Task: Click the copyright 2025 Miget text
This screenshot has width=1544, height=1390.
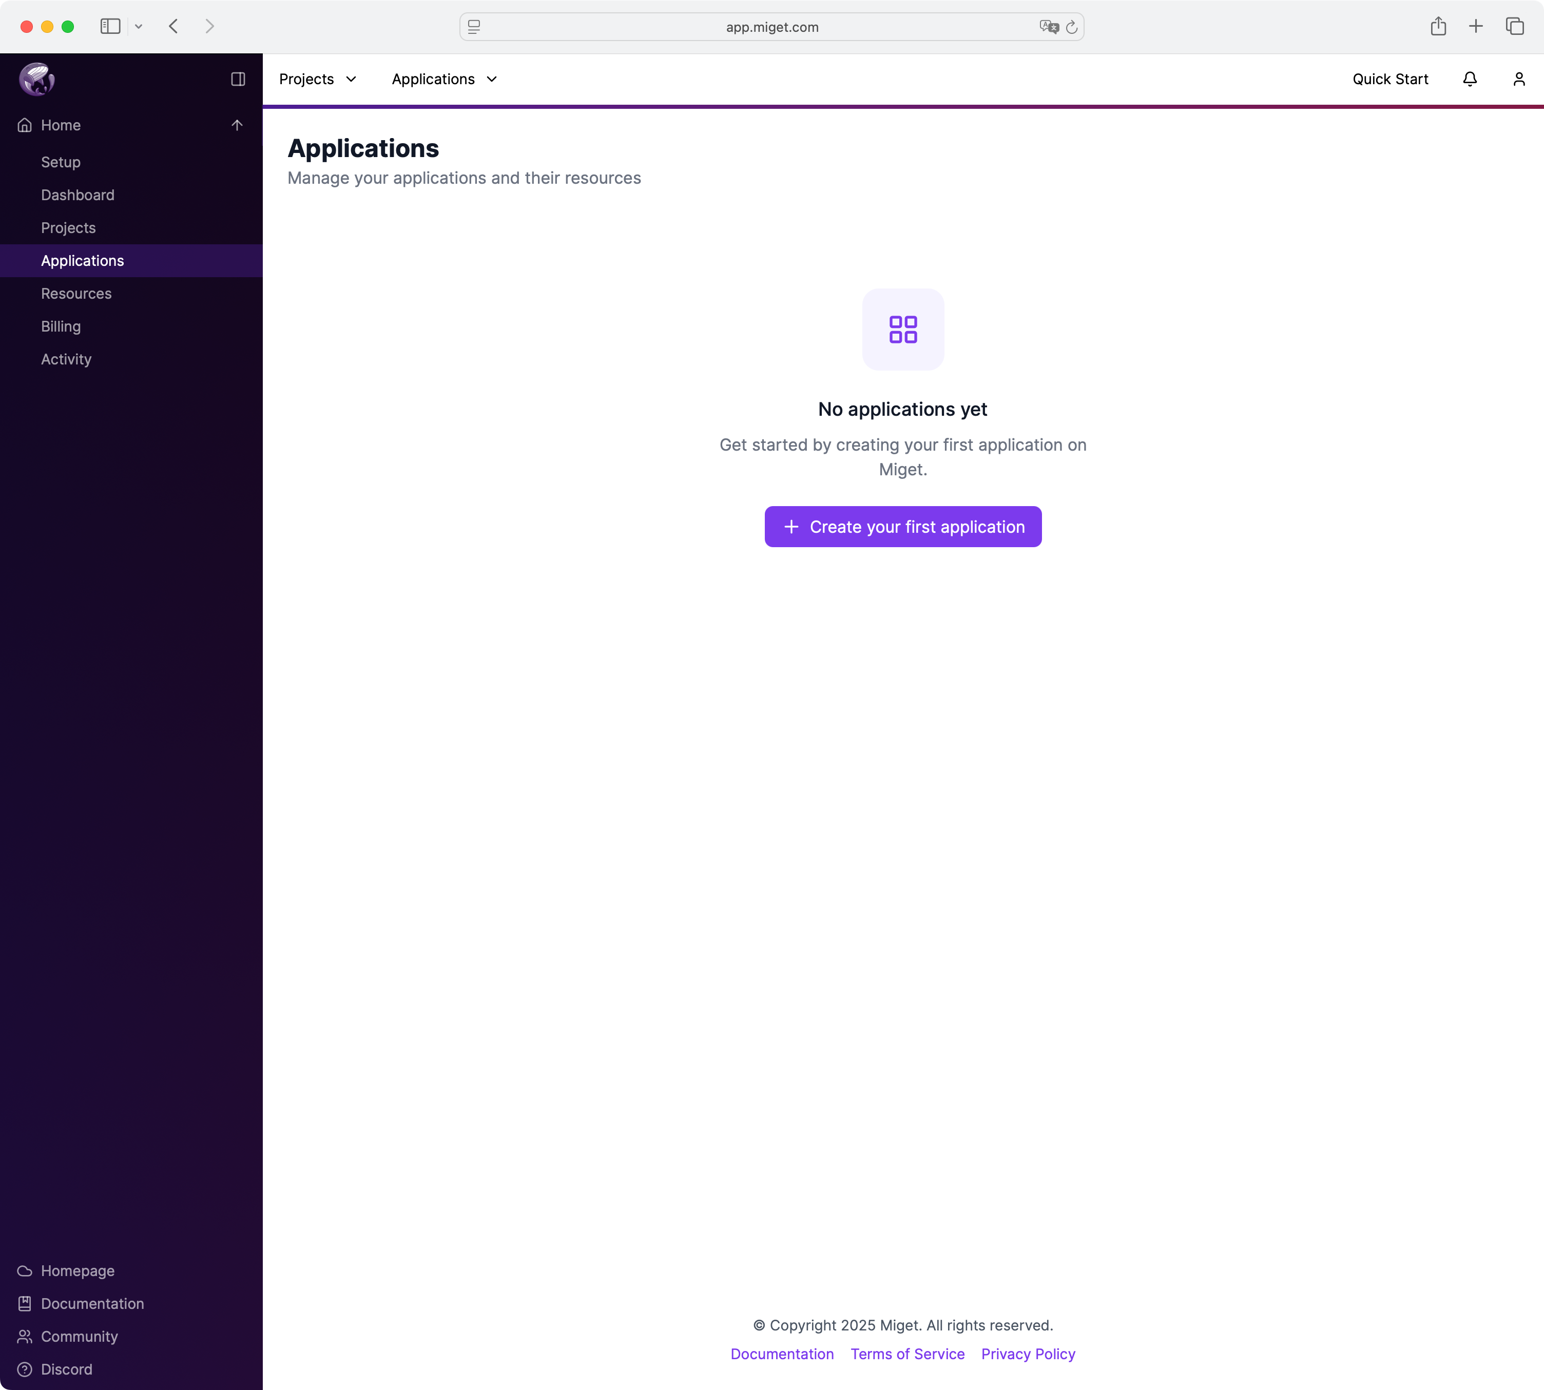Action: click(x=902, y=1325)
